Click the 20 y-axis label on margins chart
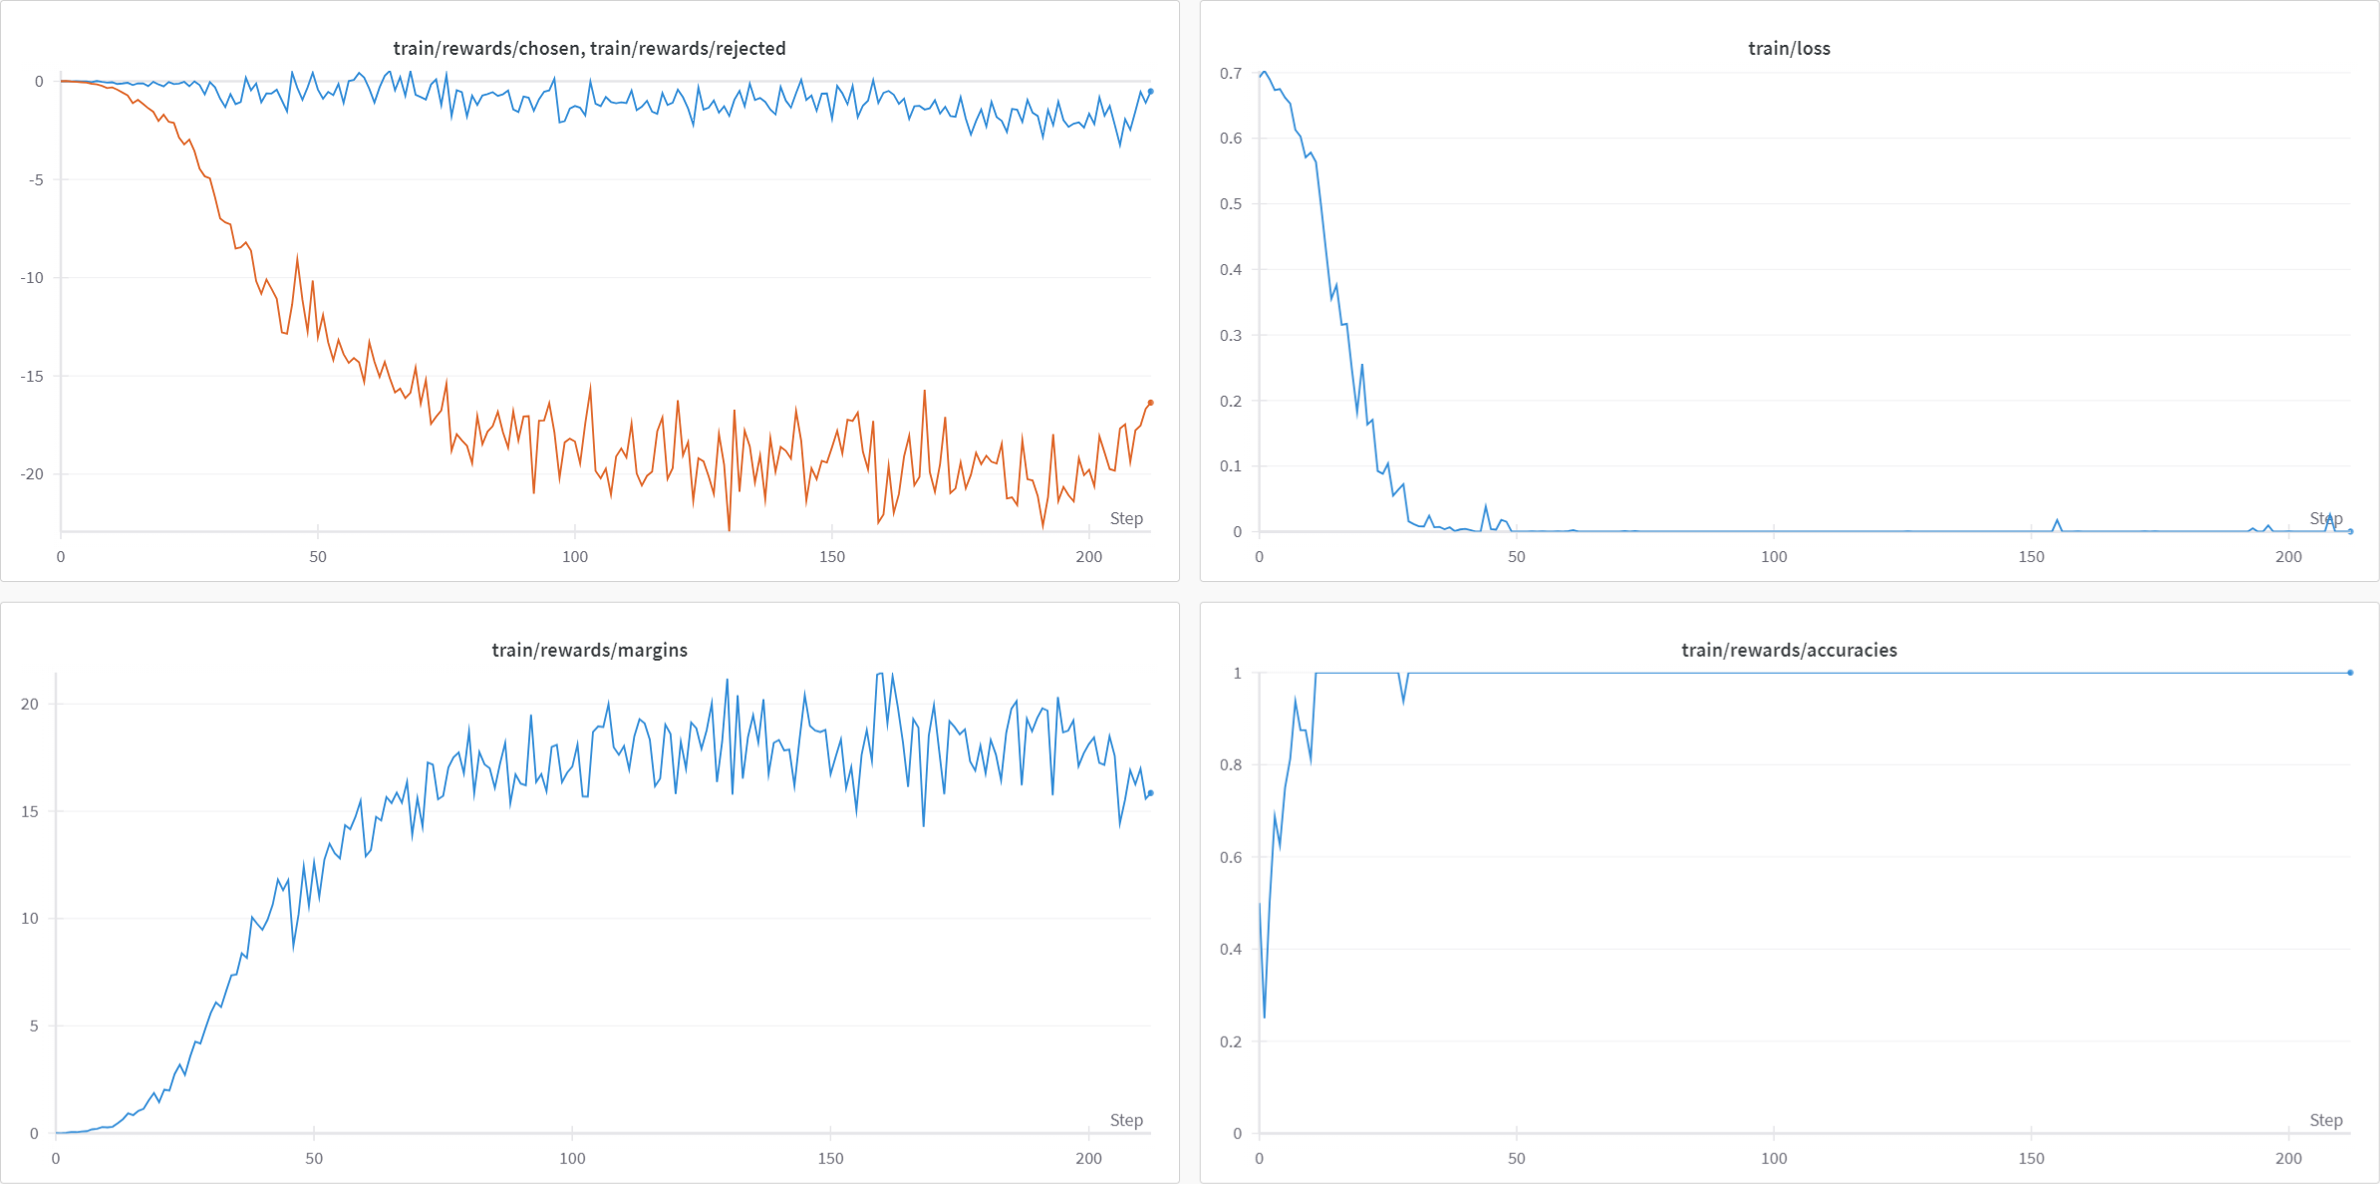 pos(30,704)
